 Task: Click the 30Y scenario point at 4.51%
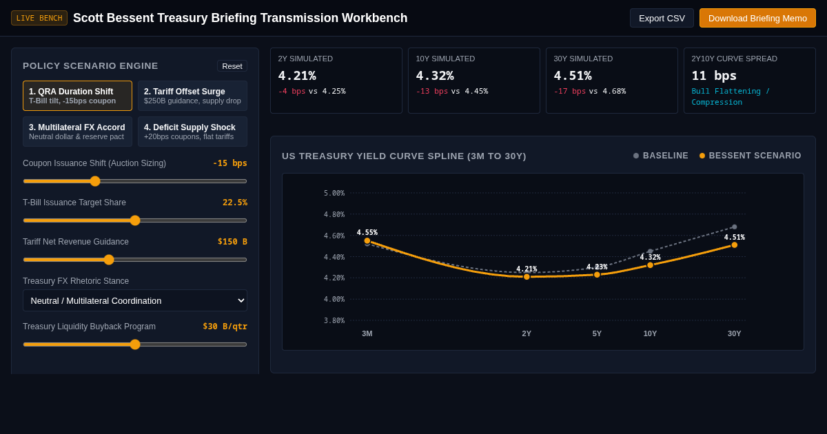(x=735, y=245)
